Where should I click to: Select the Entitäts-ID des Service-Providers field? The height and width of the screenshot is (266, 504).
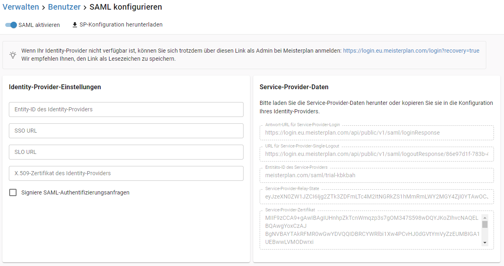(x=377, y=175)
